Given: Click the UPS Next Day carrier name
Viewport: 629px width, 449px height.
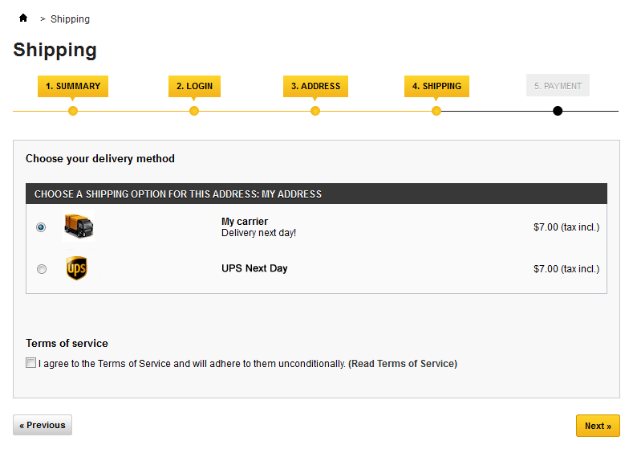Looking at the screenshot, I should click(x=254, y=268).
